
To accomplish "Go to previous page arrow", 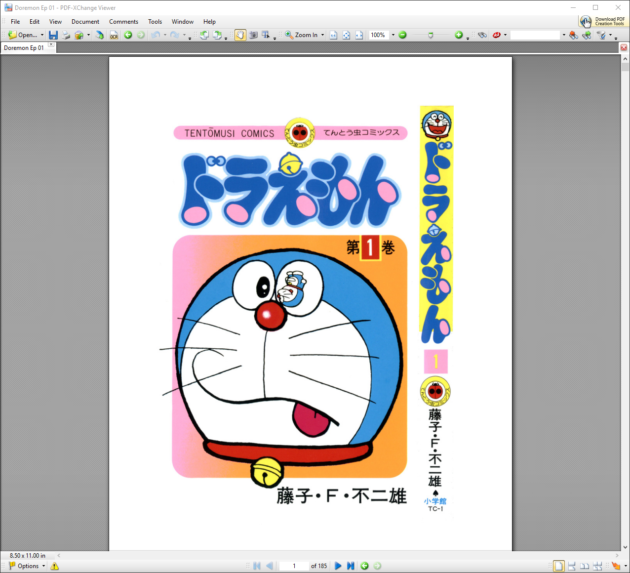I will tap(270, 566).
